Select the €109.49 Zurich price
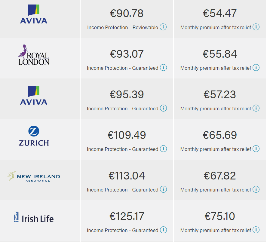The image size is (267, 242). click(127, 135)
